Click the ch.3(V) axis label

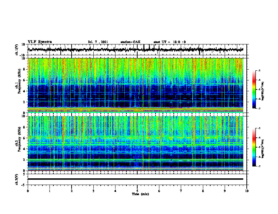[16, 179]
